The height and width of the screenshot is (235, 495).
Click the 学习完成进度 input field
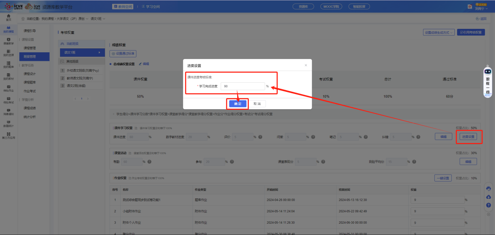242,86
